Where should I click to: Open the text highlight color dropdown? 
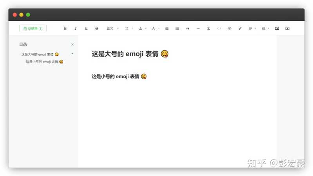point(143,29)
